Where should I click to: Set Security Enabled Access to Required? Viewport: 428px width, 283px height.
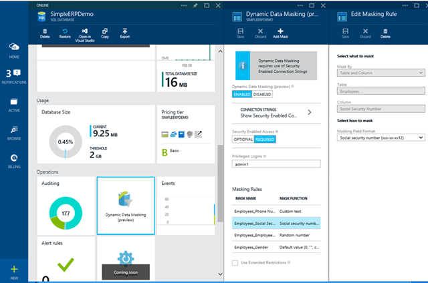click(x=265, y=139)
